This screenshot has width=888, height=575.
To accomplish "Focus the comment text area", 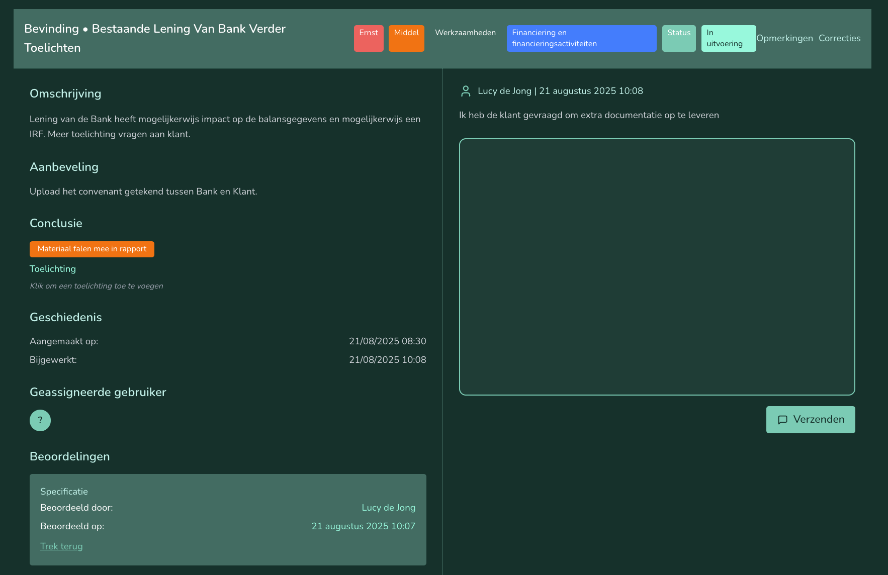I will click(657, 266).
